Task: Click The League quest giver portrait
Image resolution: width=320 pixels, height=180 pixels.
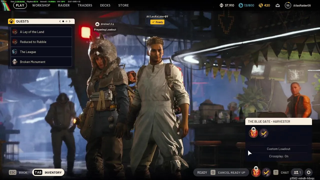Action: click(15, 52)
